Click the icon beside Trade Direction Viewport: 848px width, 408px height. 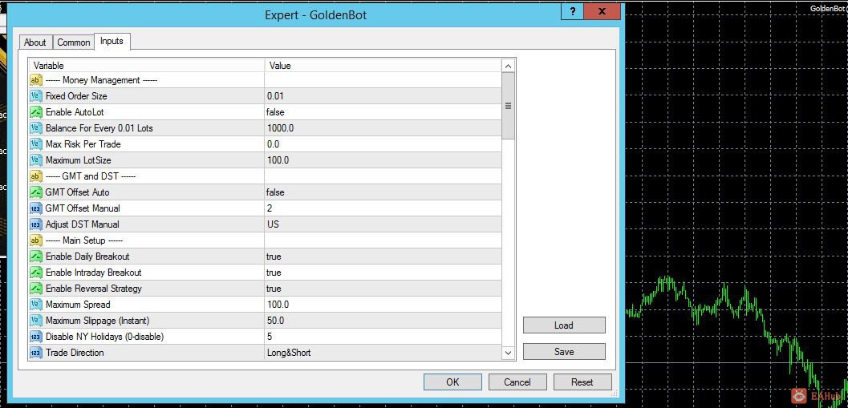(x=35, y=353)
